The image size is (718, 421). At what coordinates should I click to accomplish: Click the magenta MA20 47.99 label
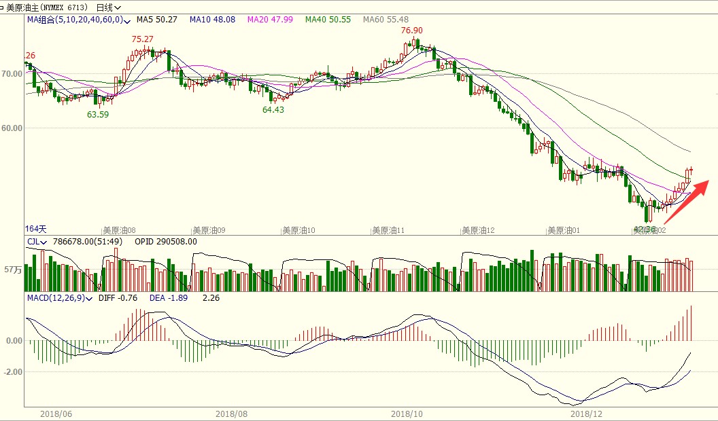[270, 20]
